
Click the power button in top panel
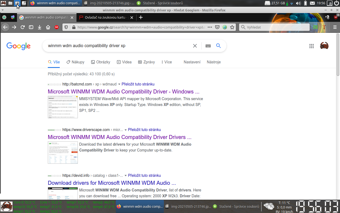pyautogui.click(x=337, y=3)
